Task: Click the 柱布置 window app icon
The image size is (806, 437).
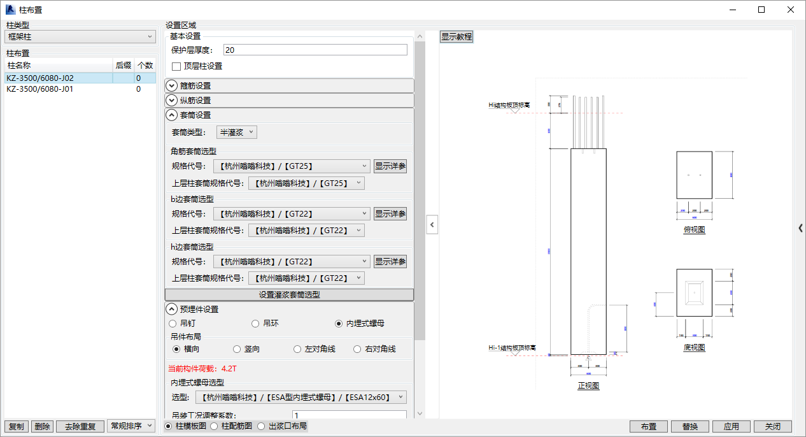Action: pos(10,10)
